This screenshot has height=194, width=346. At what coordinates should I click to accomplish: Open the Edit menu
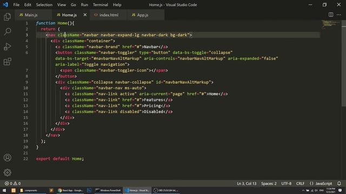(x=28, y=5)
